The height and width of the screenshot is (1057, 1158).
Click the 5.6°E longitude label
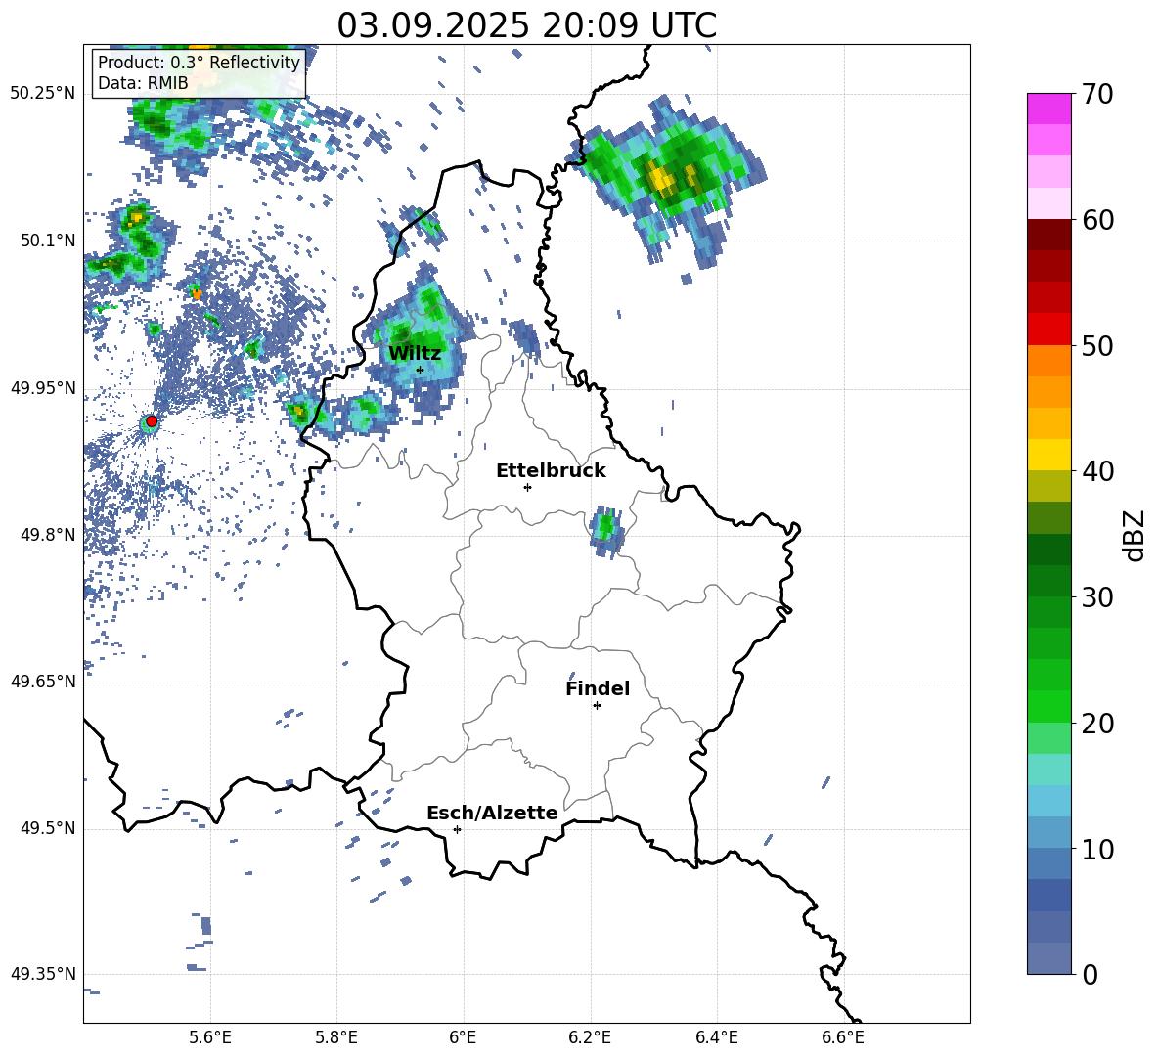(x=210, y=1038)
